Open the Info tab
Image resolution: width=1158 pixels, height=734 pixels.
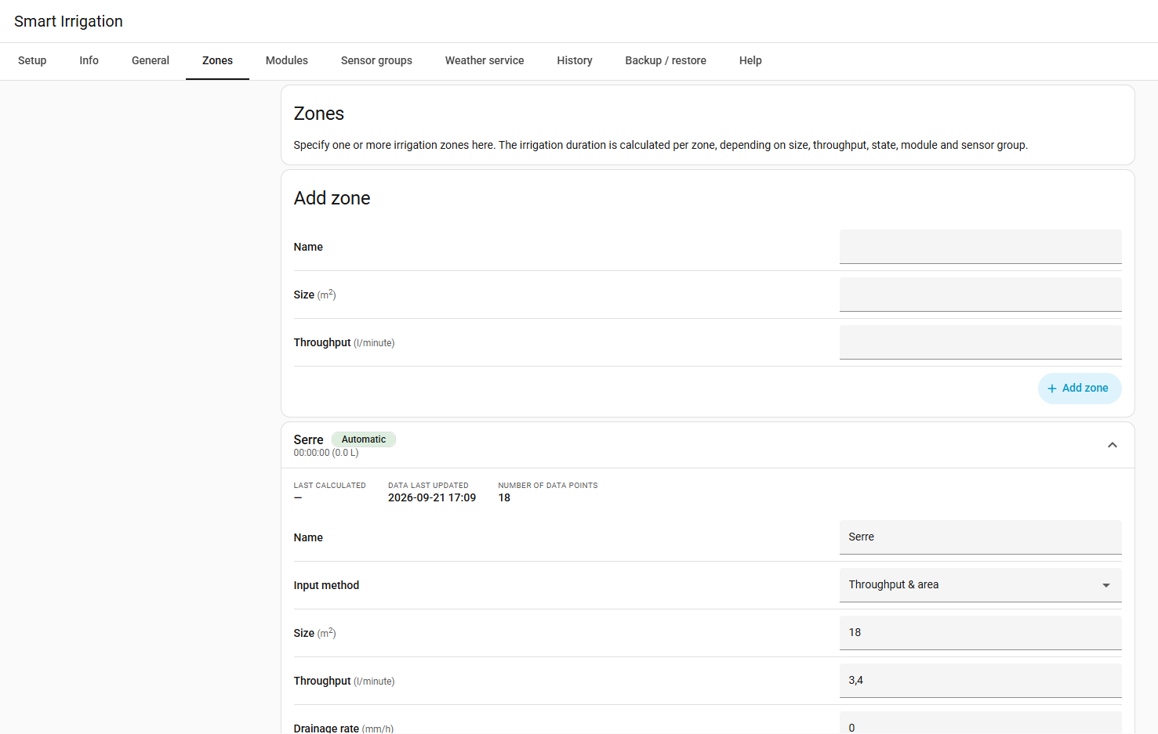tap(89, 60)
